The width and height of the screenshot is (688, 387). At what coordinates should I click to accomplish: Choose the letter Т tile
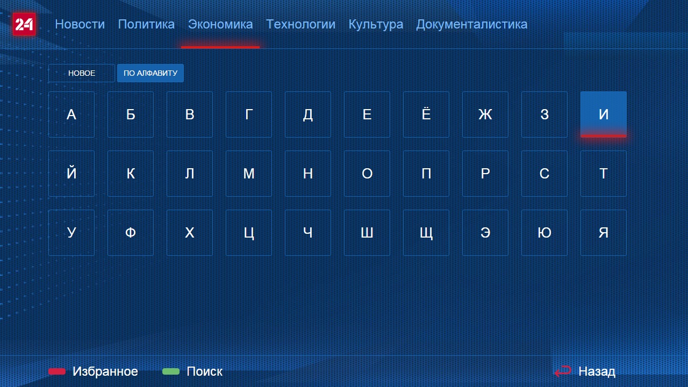tap(604, 174)
